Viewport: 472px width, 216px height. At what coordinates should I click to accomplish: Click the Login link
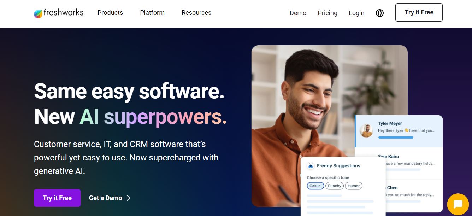(356, 13)
